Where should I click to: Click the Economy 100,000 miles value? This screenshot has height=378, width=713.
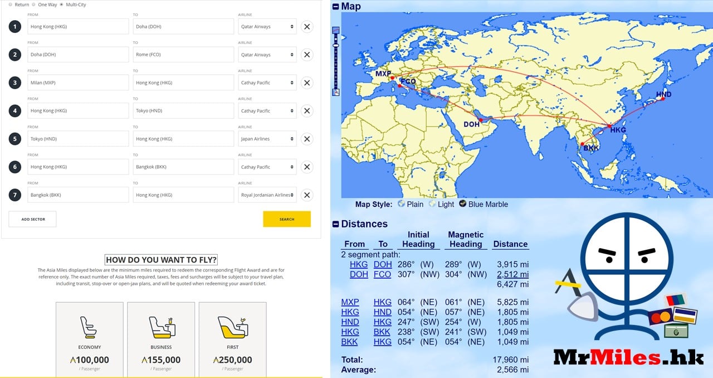pos(89,360)
